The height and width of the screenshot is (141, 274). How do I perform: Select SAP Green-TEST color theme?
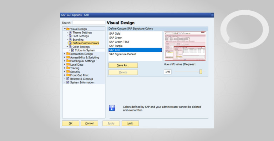tap(135, 42)
